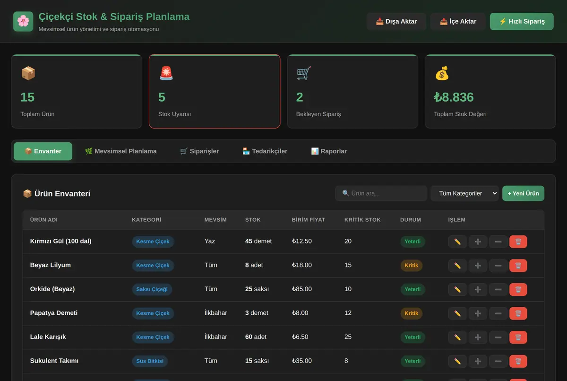Delete the Orkide (Beyaz) product
Viewport: 567px width, 381px height.
tap(518, 289)
